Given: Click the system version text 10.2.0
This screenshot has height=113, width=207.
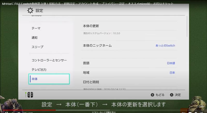Looking at the screenshot, I should 116,33.
